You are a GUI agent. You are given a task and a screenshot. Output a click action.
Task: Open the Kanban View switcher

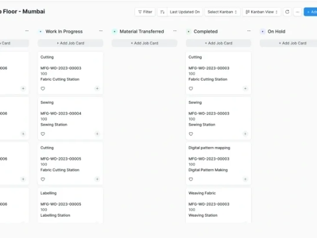[x=261, y=12]
